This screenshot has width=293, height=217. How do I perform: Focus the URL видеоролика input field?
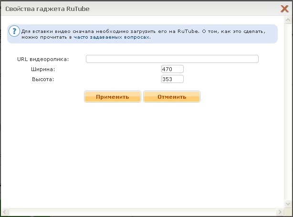point(172,59)
